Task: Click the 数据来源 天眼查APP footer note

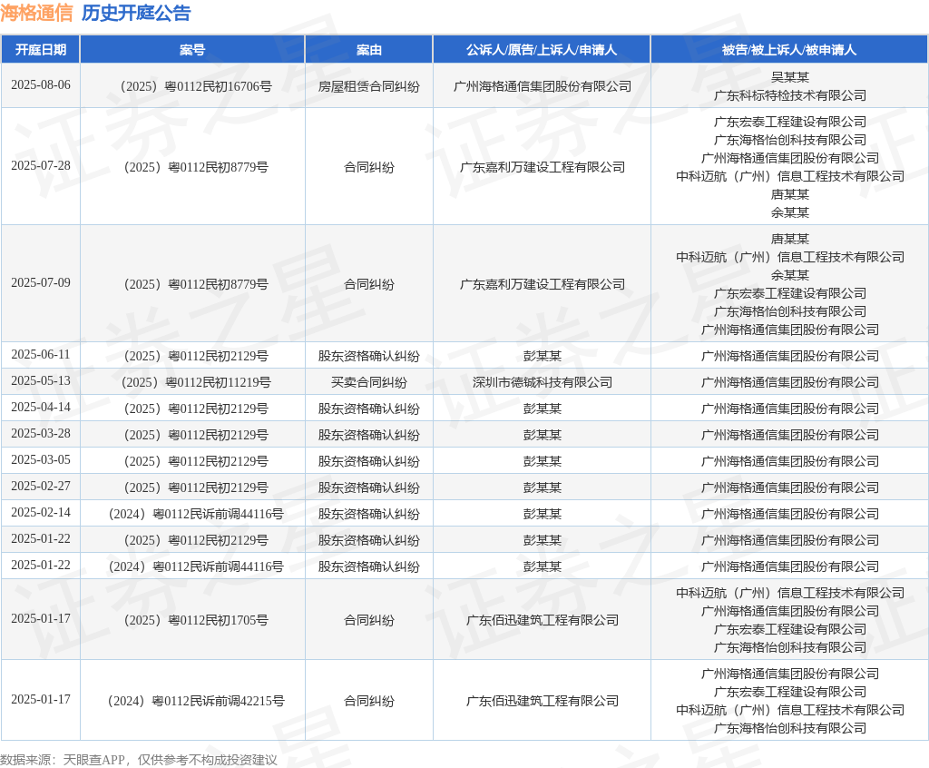Action: tap(139, 760)
